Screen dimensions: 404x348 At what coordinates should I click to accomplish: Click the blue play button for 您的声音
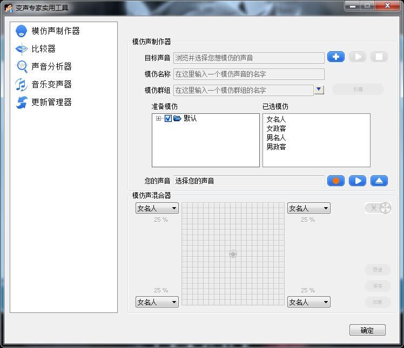click(358, 181)
